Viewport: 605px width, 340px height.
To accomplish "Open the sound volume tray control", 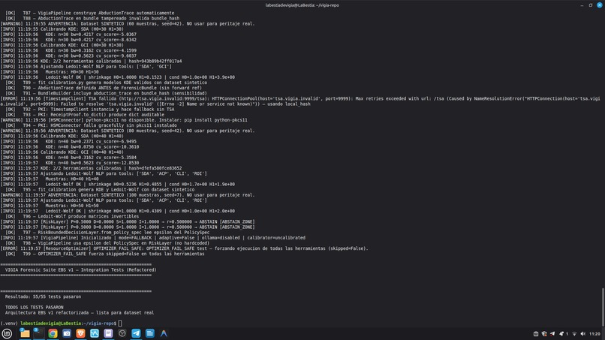I will [x=583, y=334].
